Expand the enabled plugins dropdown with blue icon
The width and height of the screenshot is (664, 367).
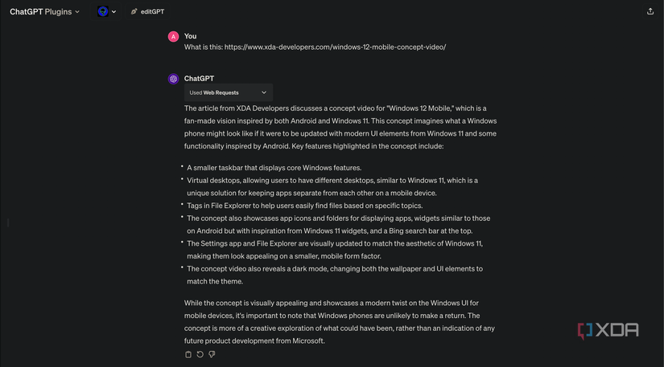[x=107, y=12]
